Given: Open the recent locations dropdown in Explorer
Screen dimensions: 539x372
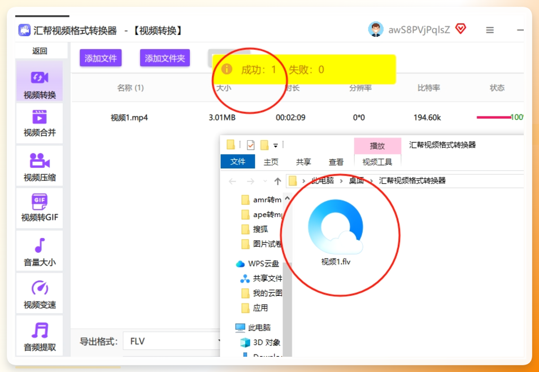Looking at the screenshot, I should click(x=265, y=181).
